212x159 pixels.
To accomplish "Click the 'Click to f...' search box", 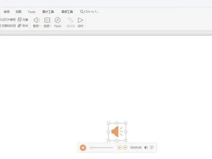I will (90, 11).
